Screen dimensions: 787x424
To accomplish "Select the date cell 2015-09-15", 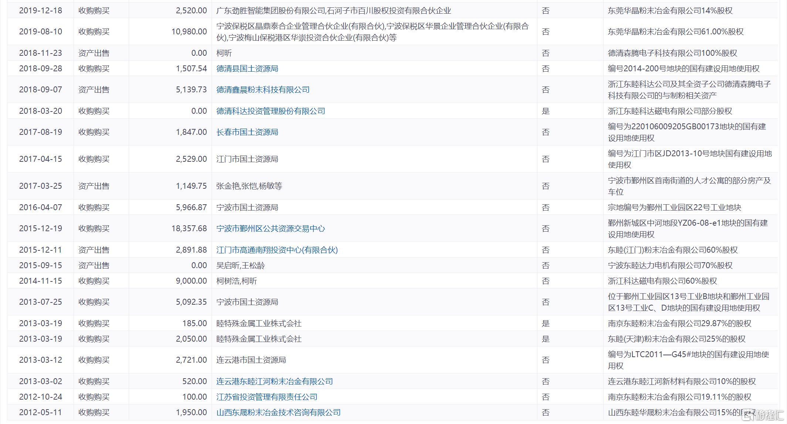I will tap(41, 265).
